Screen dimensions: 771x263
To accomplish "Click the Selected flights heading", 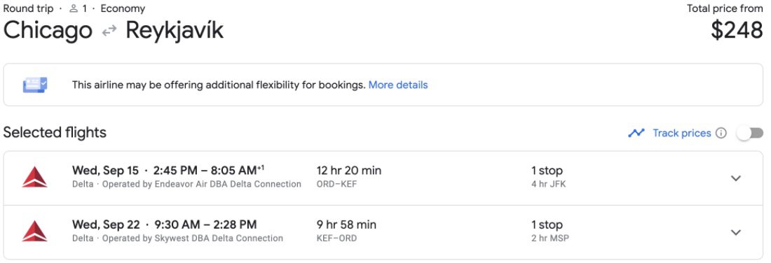I will (55, 132).
